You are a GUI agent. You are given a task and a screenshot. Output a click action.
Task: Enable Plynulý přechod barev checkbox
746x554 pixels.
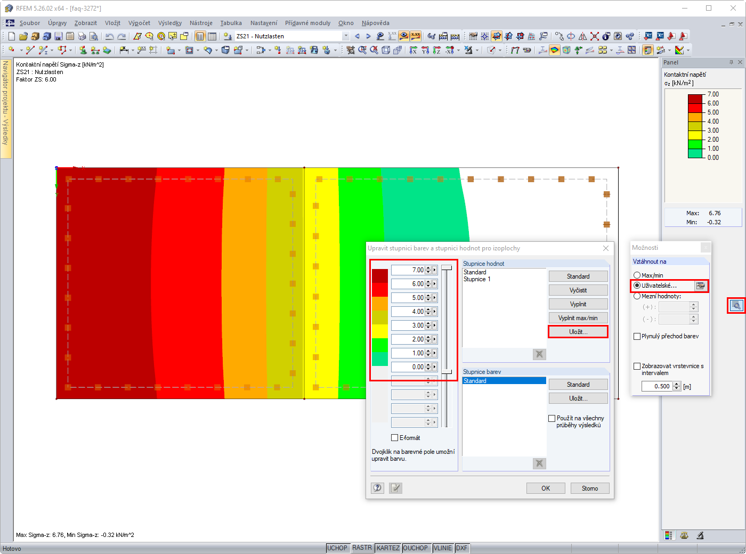[x=637, y=336]
